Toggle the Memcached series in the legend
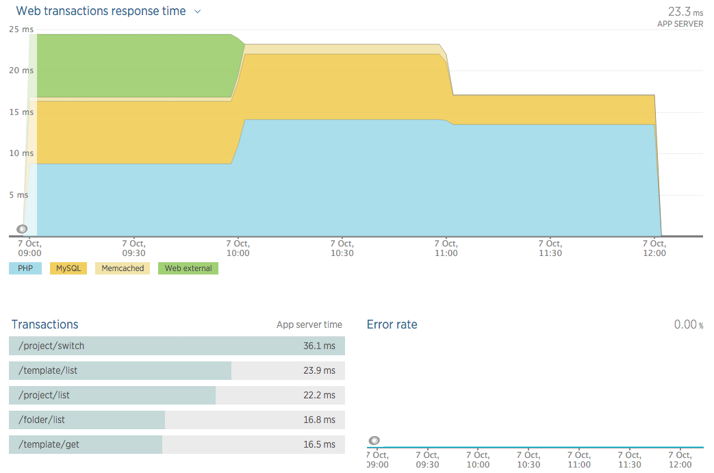Image resolution: width=714 pixels, height=473 pixels. 122,268
